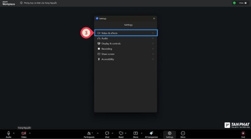The image size is (251, 139).
Task: Go to Recording settings
Action: [x=125, y=49]
